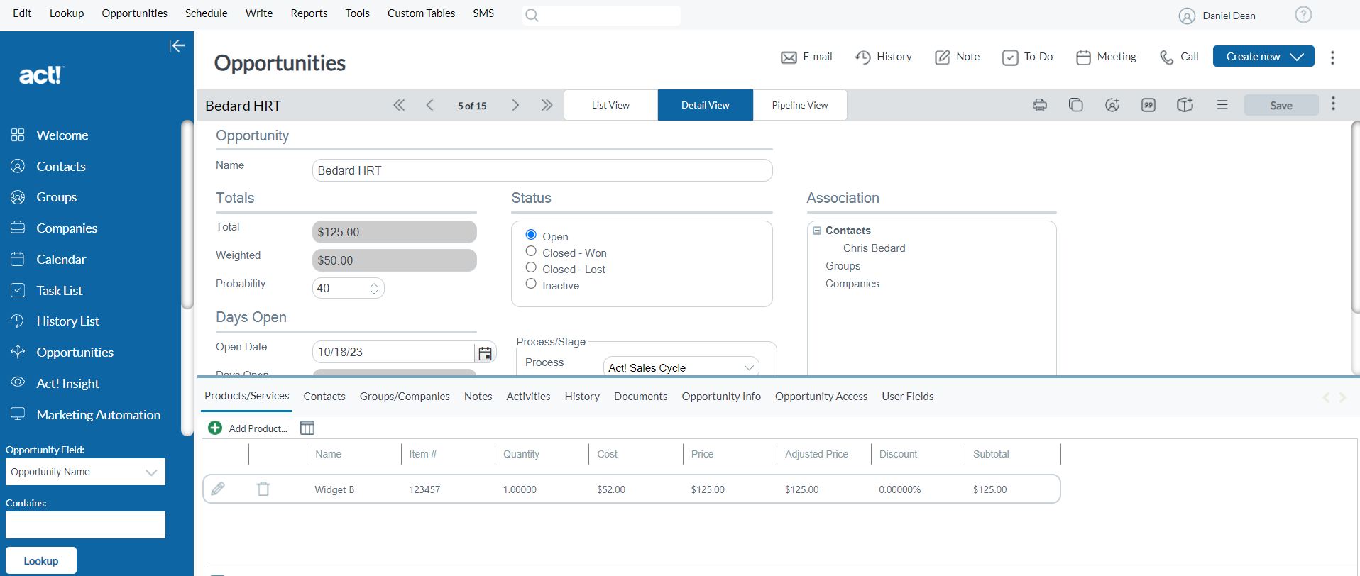Edit Widget B row with pencil icon
The width and height of the screenshot is (1360, 576).
coord(218,489)
